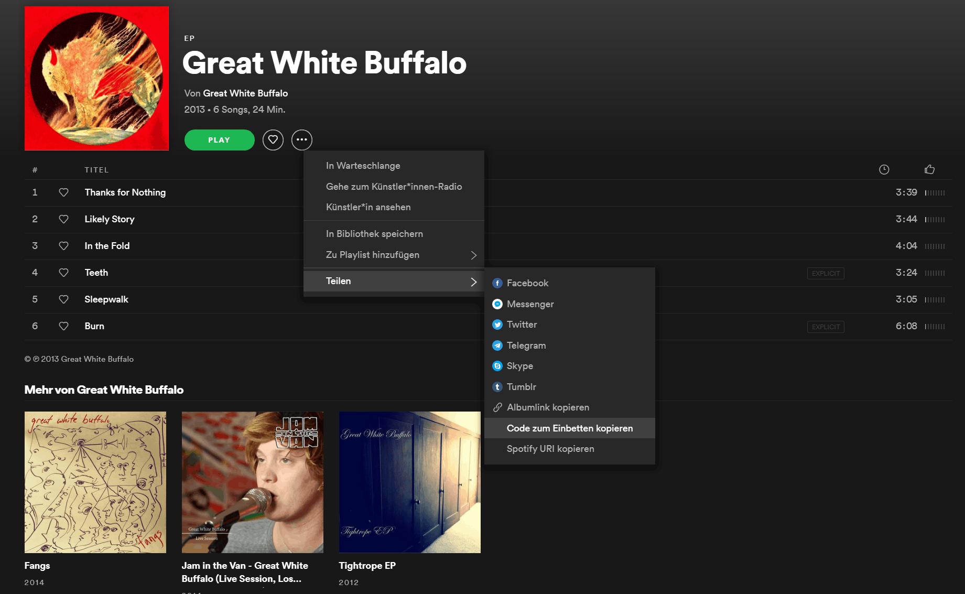Select Code zum Einbetten kopieren
The width and height of the screenshot is (965, 594).
coord(570,428)
